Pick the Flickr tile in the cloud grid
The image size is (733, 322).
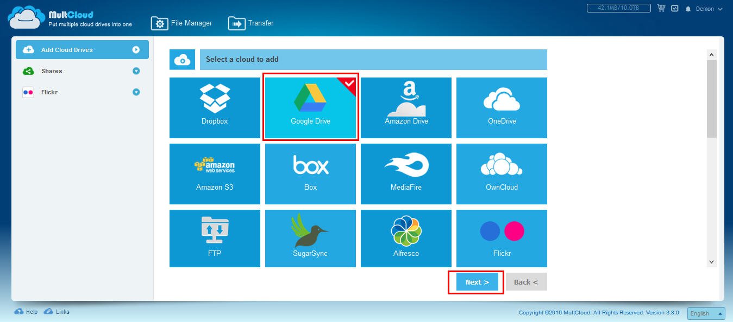(502, 239)
